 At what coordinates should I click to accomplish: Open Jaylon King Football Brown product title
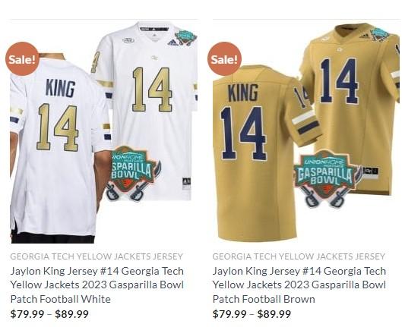pos(299,285)
